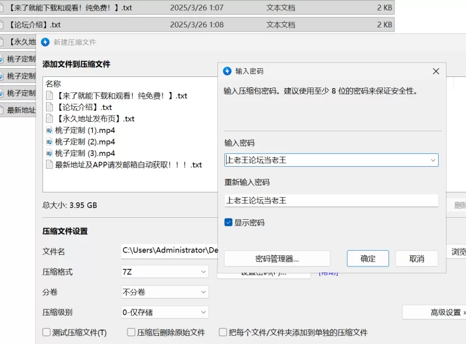
Task: Click 2025/3/26 1:07 date cell in Explorer
Action: [x=197, y=8]
